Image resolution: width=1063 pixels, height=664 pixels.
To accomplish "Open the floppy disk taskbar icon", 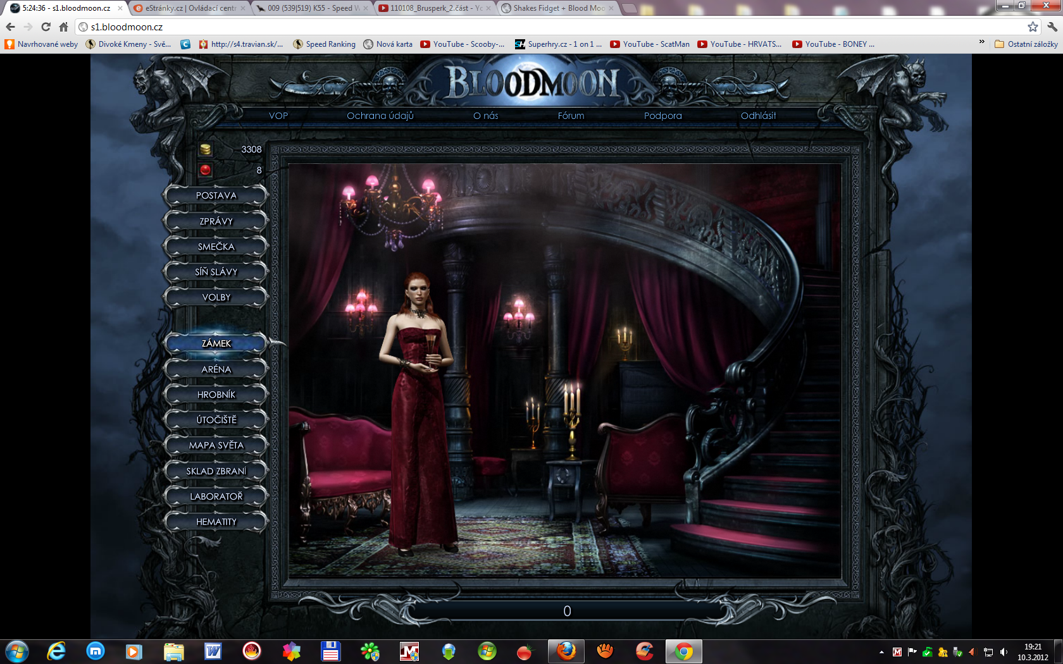I will [x=330, y=651].
